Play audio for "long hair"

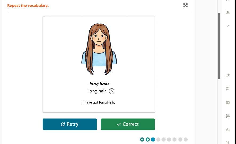point(111,91)
